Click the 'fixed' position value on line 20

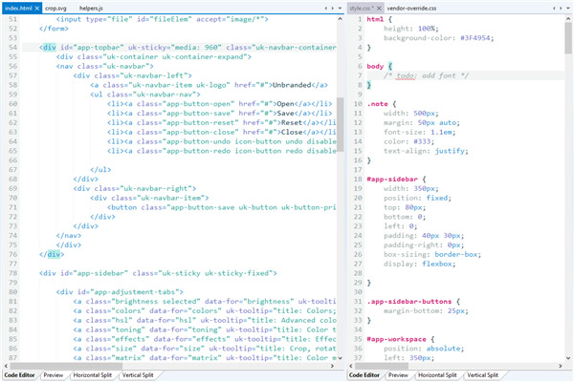click(437, 198)
